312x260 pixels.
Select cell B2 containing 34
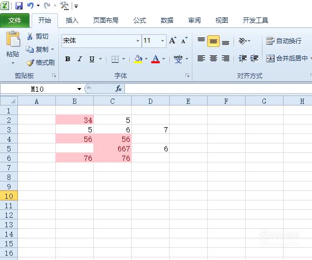coord(75,120)
